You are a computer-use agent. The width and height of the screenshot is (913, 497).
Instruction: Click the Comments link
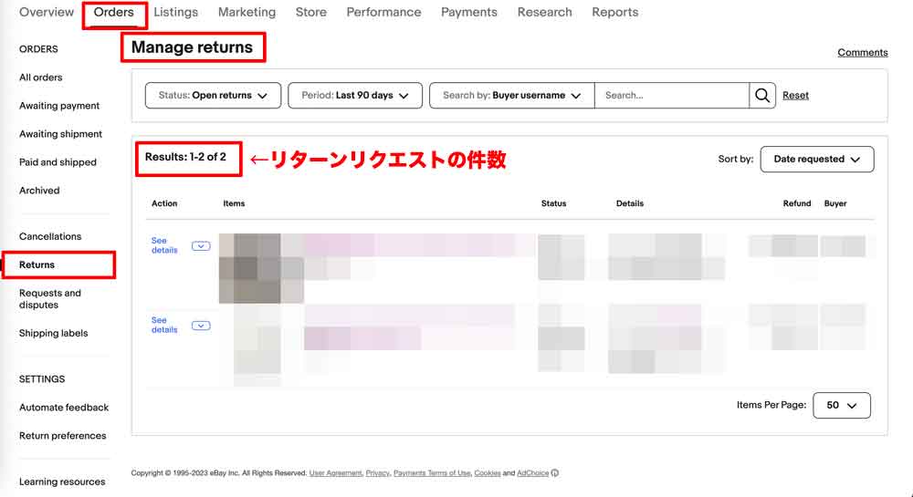coord(863,52)
